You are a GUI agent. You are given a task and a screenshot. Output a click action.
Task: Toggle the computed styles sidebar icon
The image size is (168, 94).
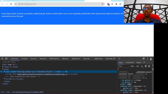tap(149, 66)
